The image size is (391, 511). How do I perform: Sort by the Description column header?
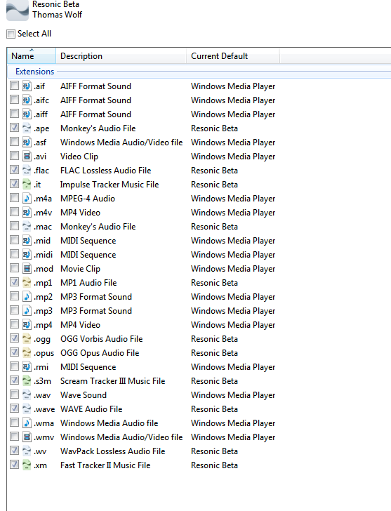point(121,55)
